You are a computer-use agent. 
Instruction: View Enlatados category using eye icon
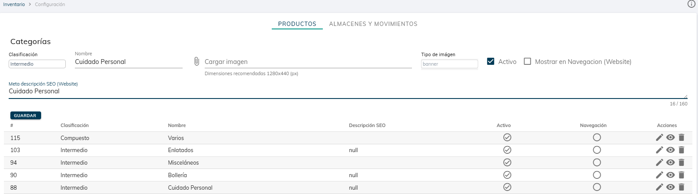pyautogui.click(x=670, y=150)
